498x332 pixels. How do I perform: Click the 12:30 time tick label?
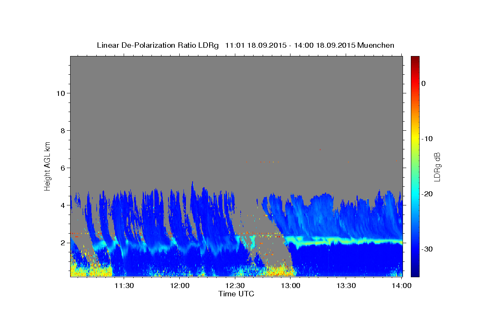235,286
